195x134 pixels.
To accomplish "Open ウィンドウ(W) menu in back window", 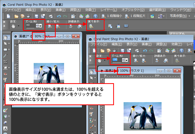I will point(181,10).
